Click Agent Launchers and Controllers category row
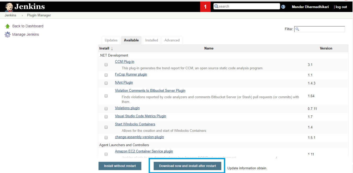This screenshot has height=173, width=353. tap(223, 145)
